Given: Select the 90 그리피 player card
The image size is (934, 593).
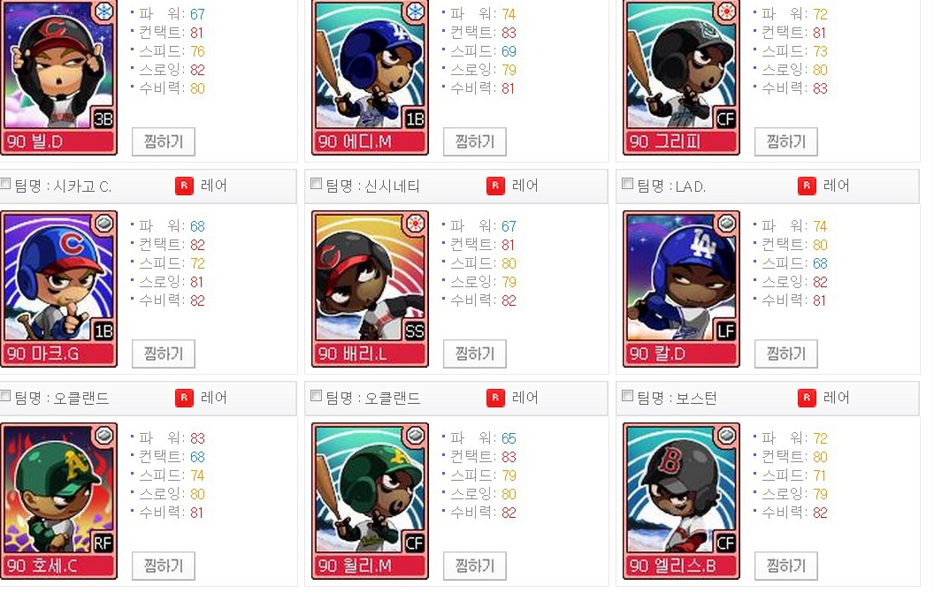Looking at the screenshot, I should [681, 78].
